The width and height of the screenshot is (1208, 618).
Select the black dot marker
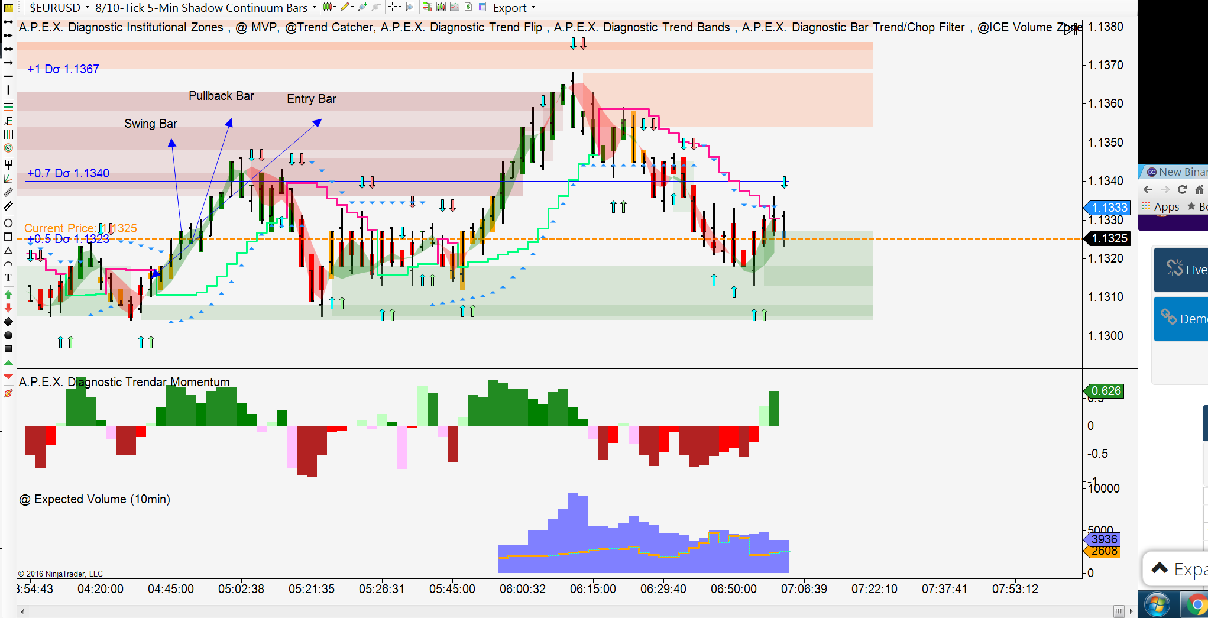[x=8, y=335]
